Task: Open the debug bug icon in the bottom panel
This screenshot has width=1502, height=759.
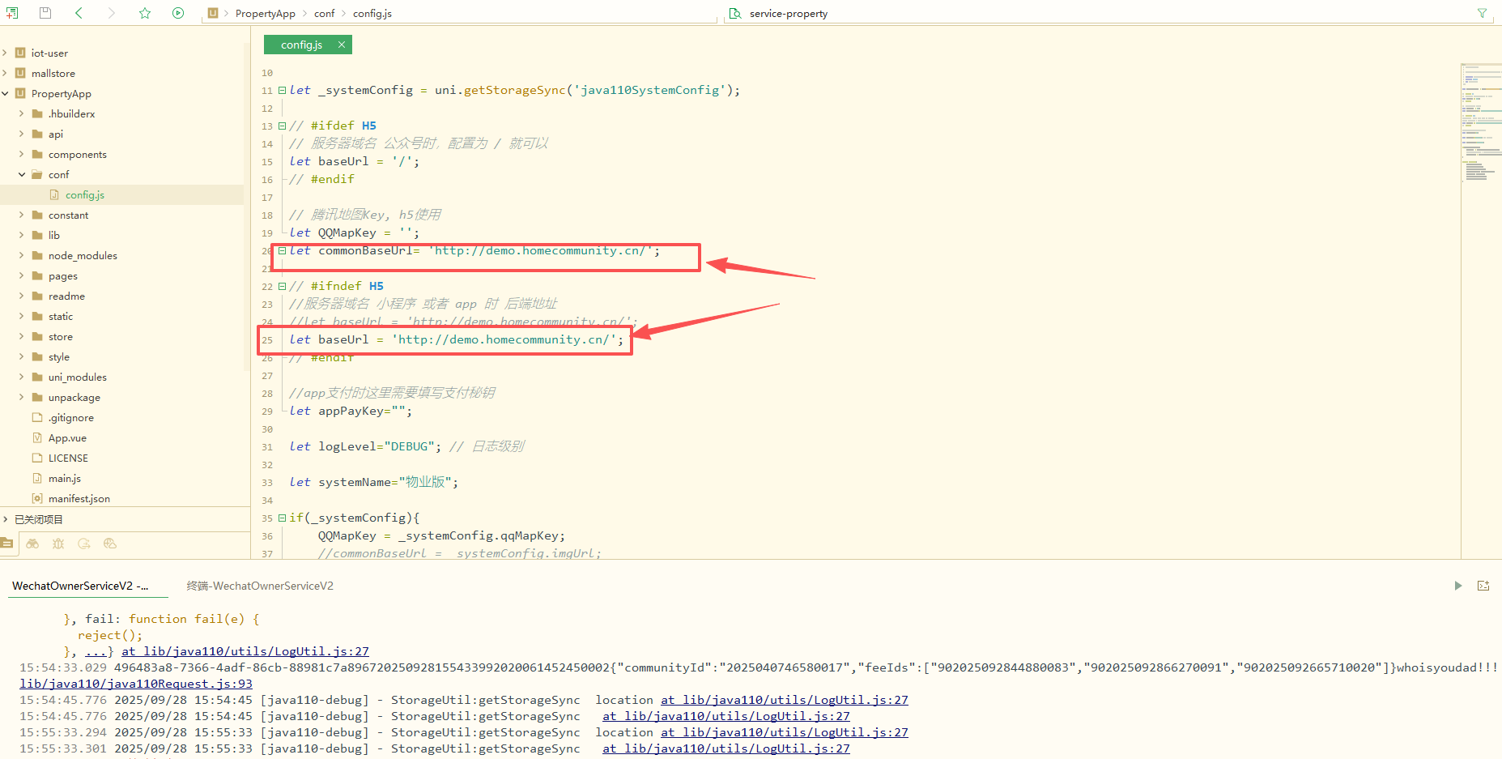Action: [x=58, y=544]
